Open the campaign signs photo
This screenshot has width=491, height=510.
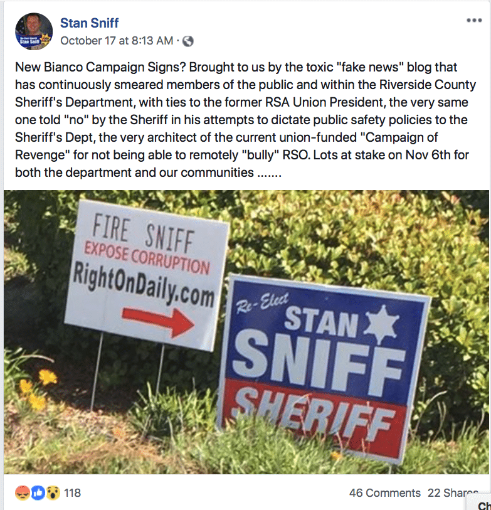tap(246, 332)
